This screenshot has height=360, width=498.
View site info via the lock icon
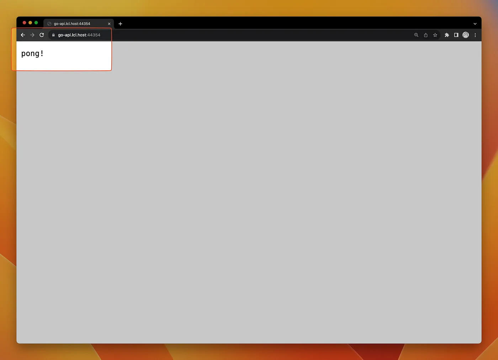(x=53, y=35)
